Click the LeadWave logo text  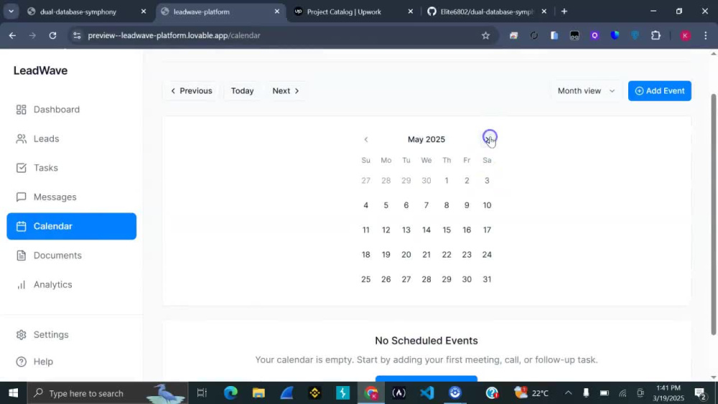[x=40, y=70]
